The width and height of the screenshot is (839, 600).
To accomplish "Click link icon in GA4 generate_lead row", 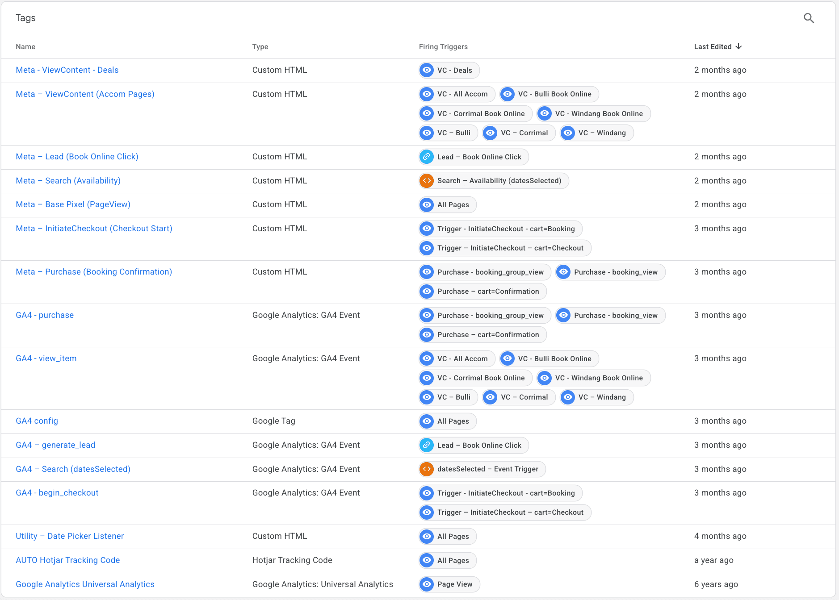I will pos(427,445).
